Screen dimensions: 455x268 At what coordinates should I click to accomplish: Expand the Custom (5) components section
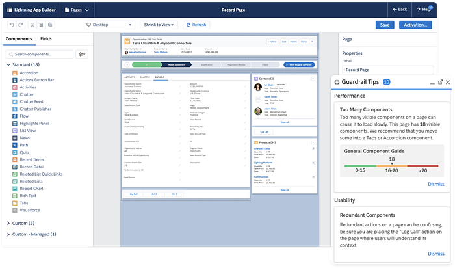click(8, 223)
